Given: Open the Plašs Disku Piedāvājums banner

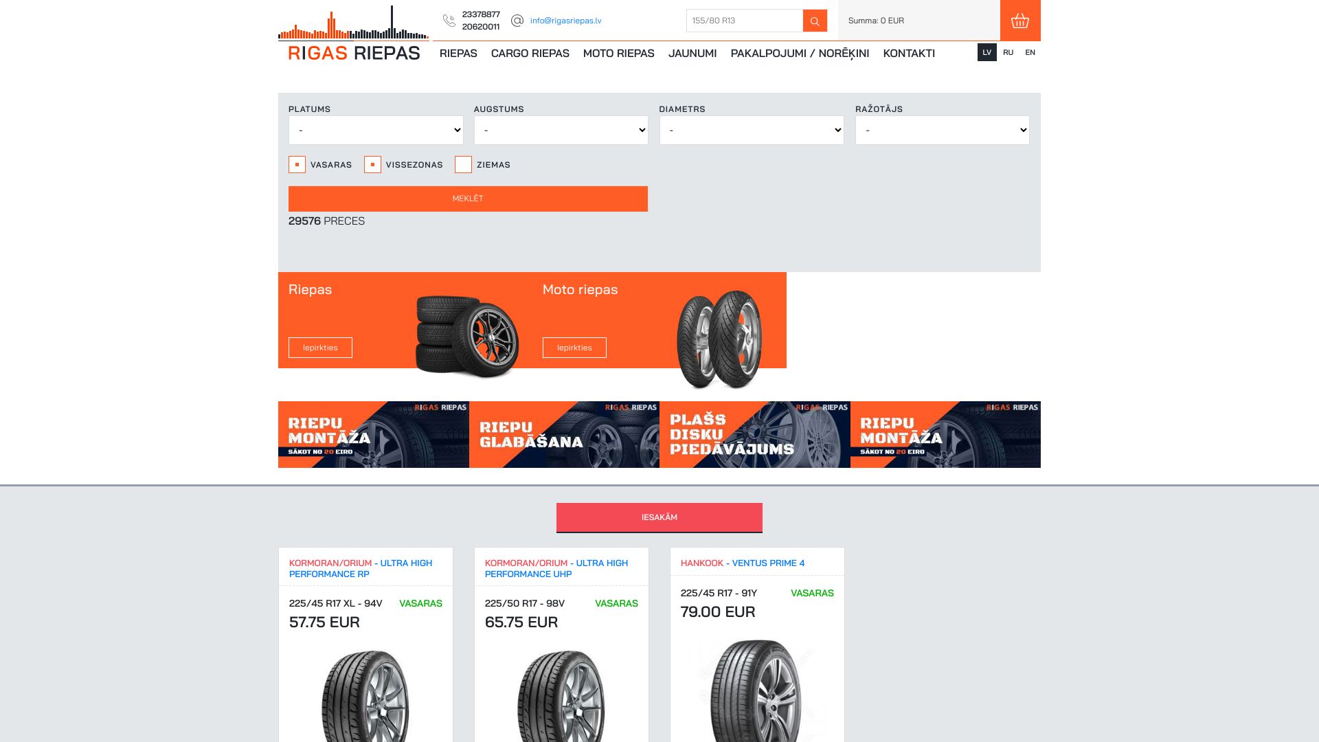Looking at the screenshot, I should 754,434.
